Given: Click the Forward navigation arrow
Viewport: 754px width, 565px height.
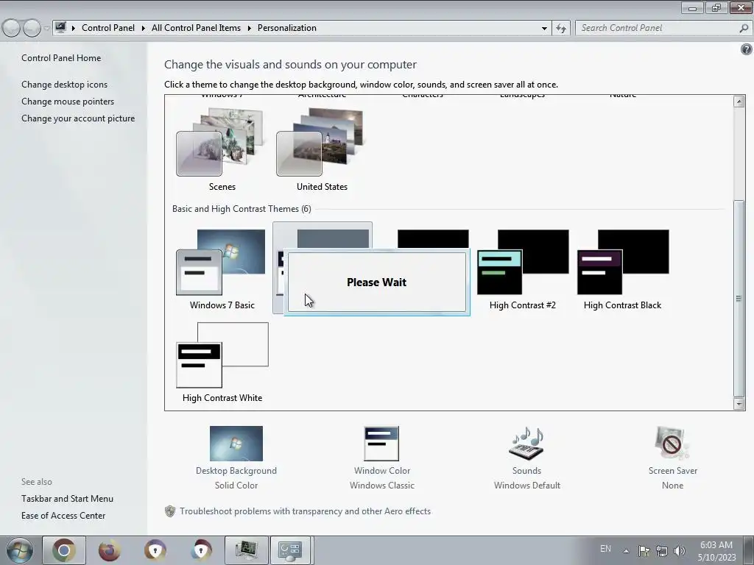Looking at the screenshot, I should click(x=32, y=28).
